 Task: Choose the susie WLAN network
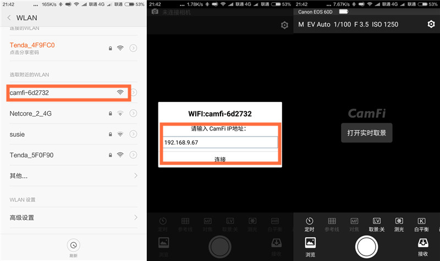pos(17,134)
